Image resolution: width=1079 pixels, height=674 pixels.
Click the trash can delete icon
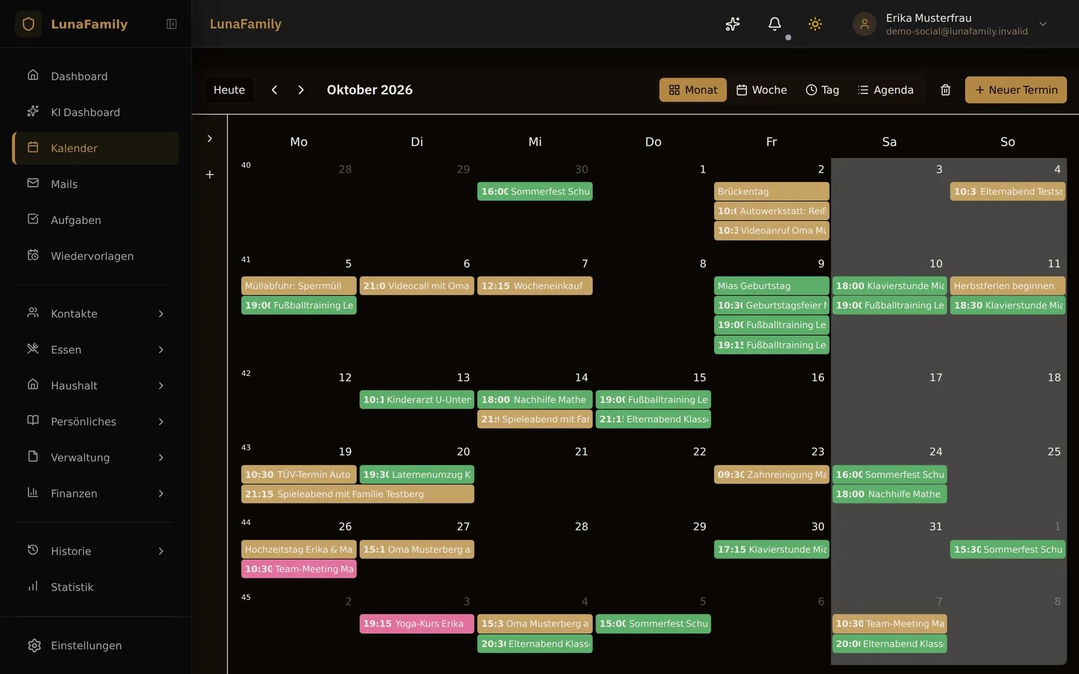(x=945, y=90)
